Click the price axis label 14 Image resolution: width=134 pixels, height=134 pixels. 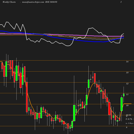click(x=127, y=62)
